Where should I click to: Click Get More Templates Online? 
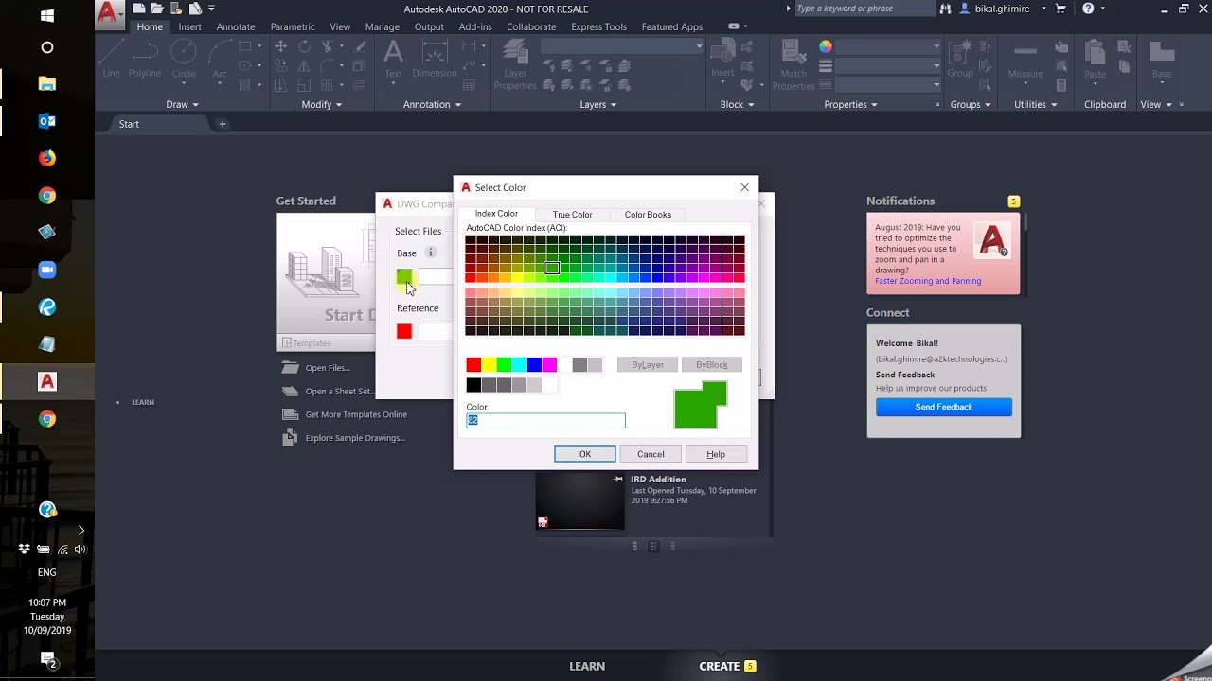356,414
